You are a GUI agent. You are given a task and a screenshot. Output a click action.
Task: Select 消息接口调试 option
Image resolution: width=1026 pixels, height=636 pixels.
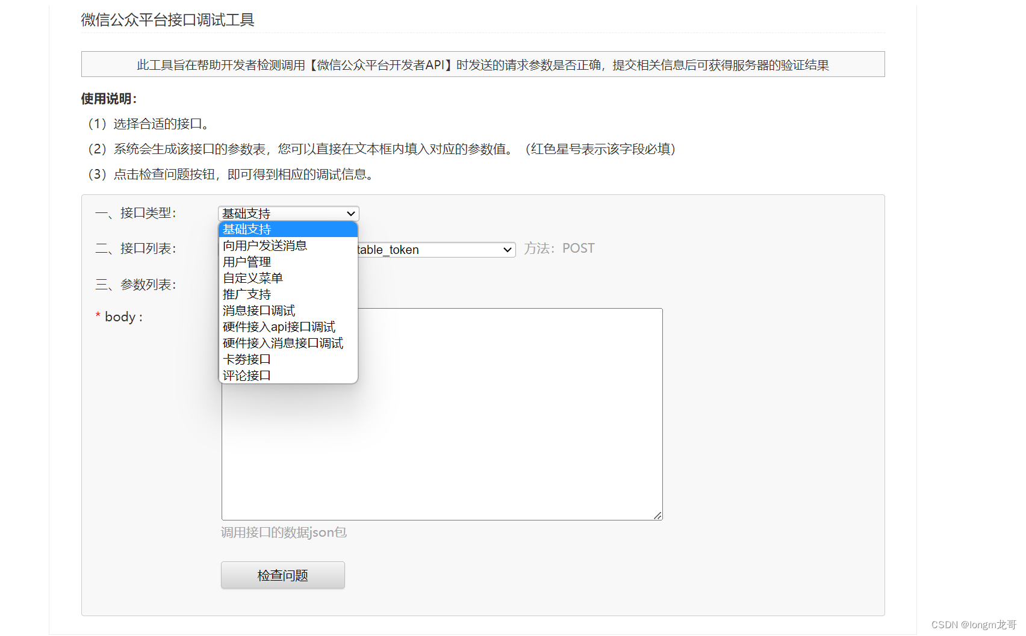tap(288, 310)
